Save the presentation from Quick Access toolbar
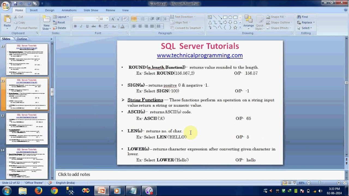Viewport: 349px width, 196px height. click(x=16, y=4)
